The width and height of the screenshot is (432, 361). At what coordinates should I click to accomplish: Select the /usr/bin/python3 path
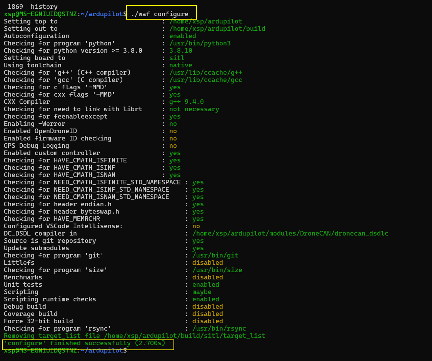click(200, 43)
